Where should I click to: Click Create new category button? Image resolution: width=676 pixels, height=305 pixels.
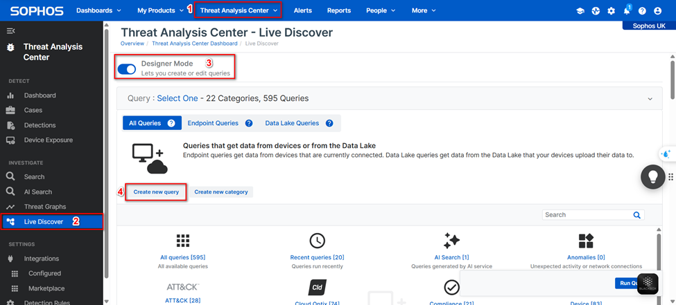click(221, 192)
